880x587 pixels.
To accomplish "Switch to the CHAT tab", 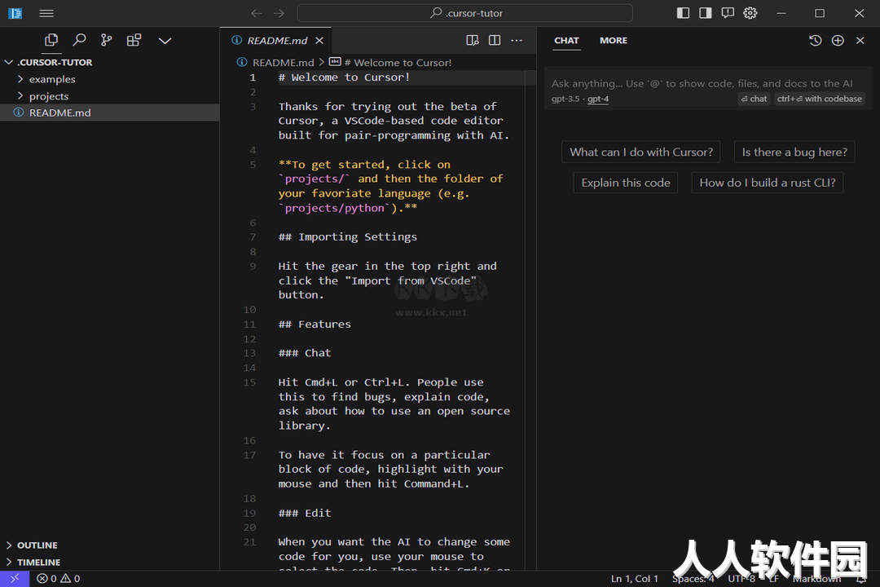I will coord(566,41).
